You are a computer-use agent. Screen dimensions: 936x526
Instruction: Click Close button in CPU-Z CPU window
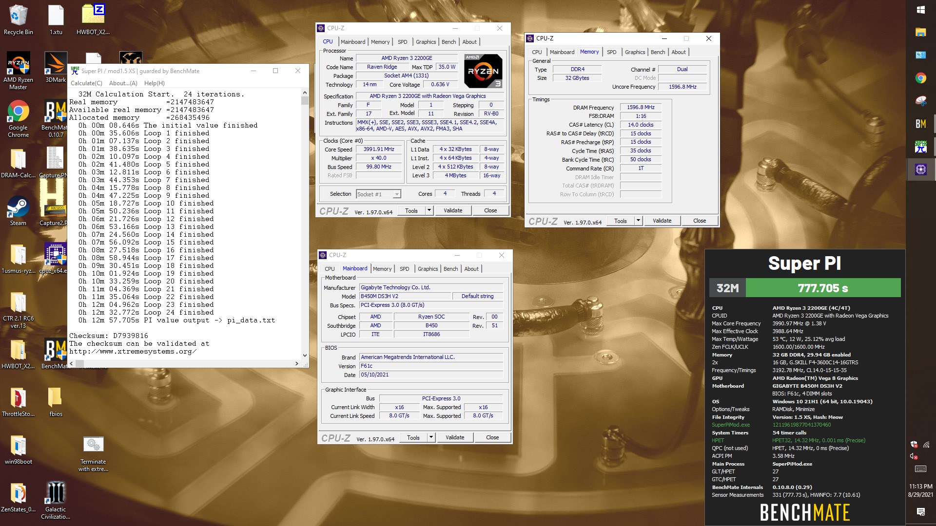point(490,210)
